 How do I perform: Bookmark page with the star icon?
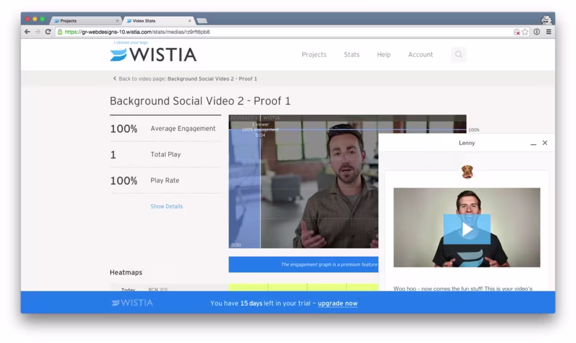coord(525,32)
